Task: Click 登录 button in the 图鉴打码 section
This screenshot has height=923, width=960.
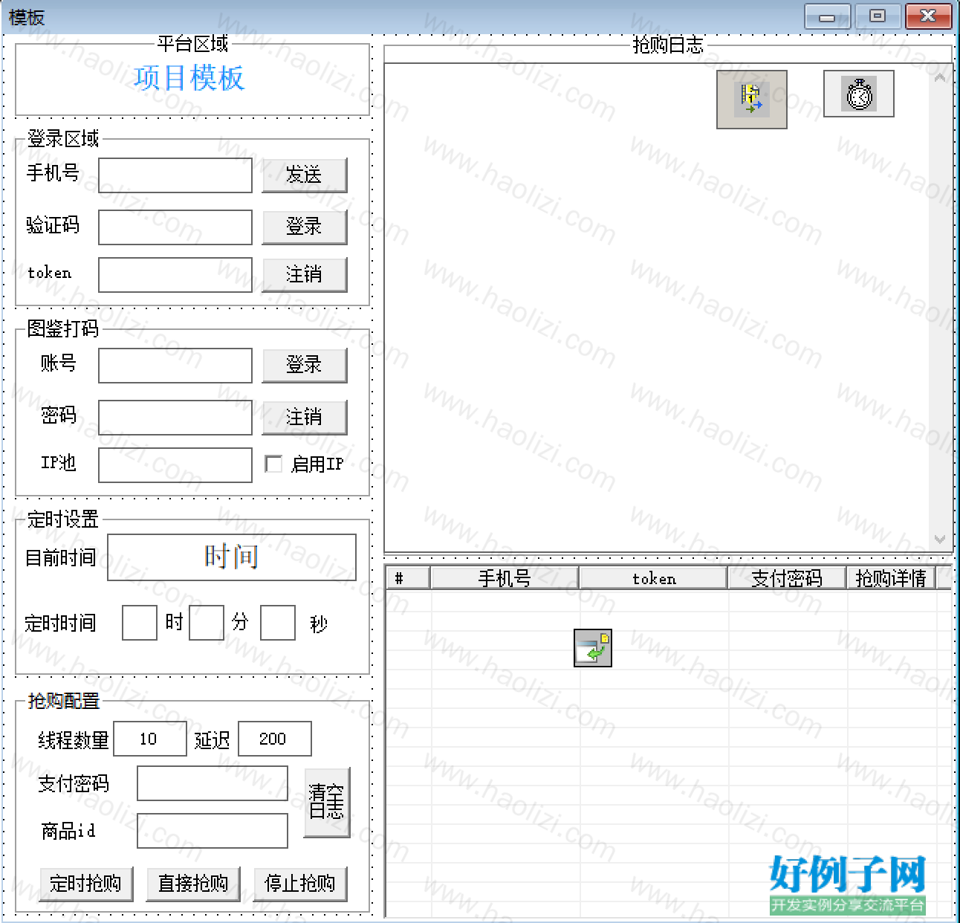Action: [305, 365]
